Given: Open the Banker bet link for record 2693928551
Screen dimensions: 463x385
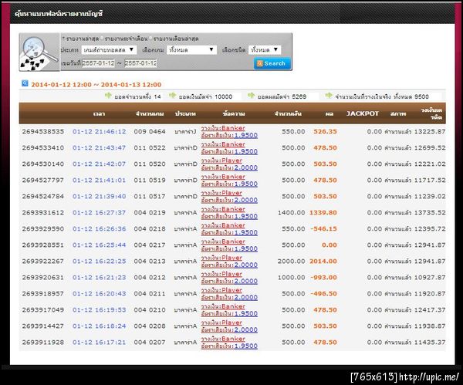Looking at the screenshot, I should (223, 241).
